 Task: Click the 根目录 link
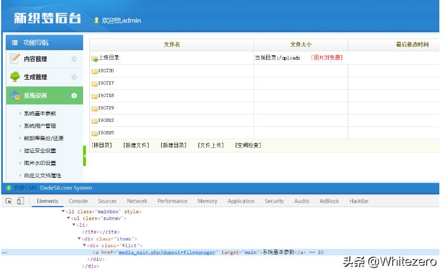coord(102,145)
